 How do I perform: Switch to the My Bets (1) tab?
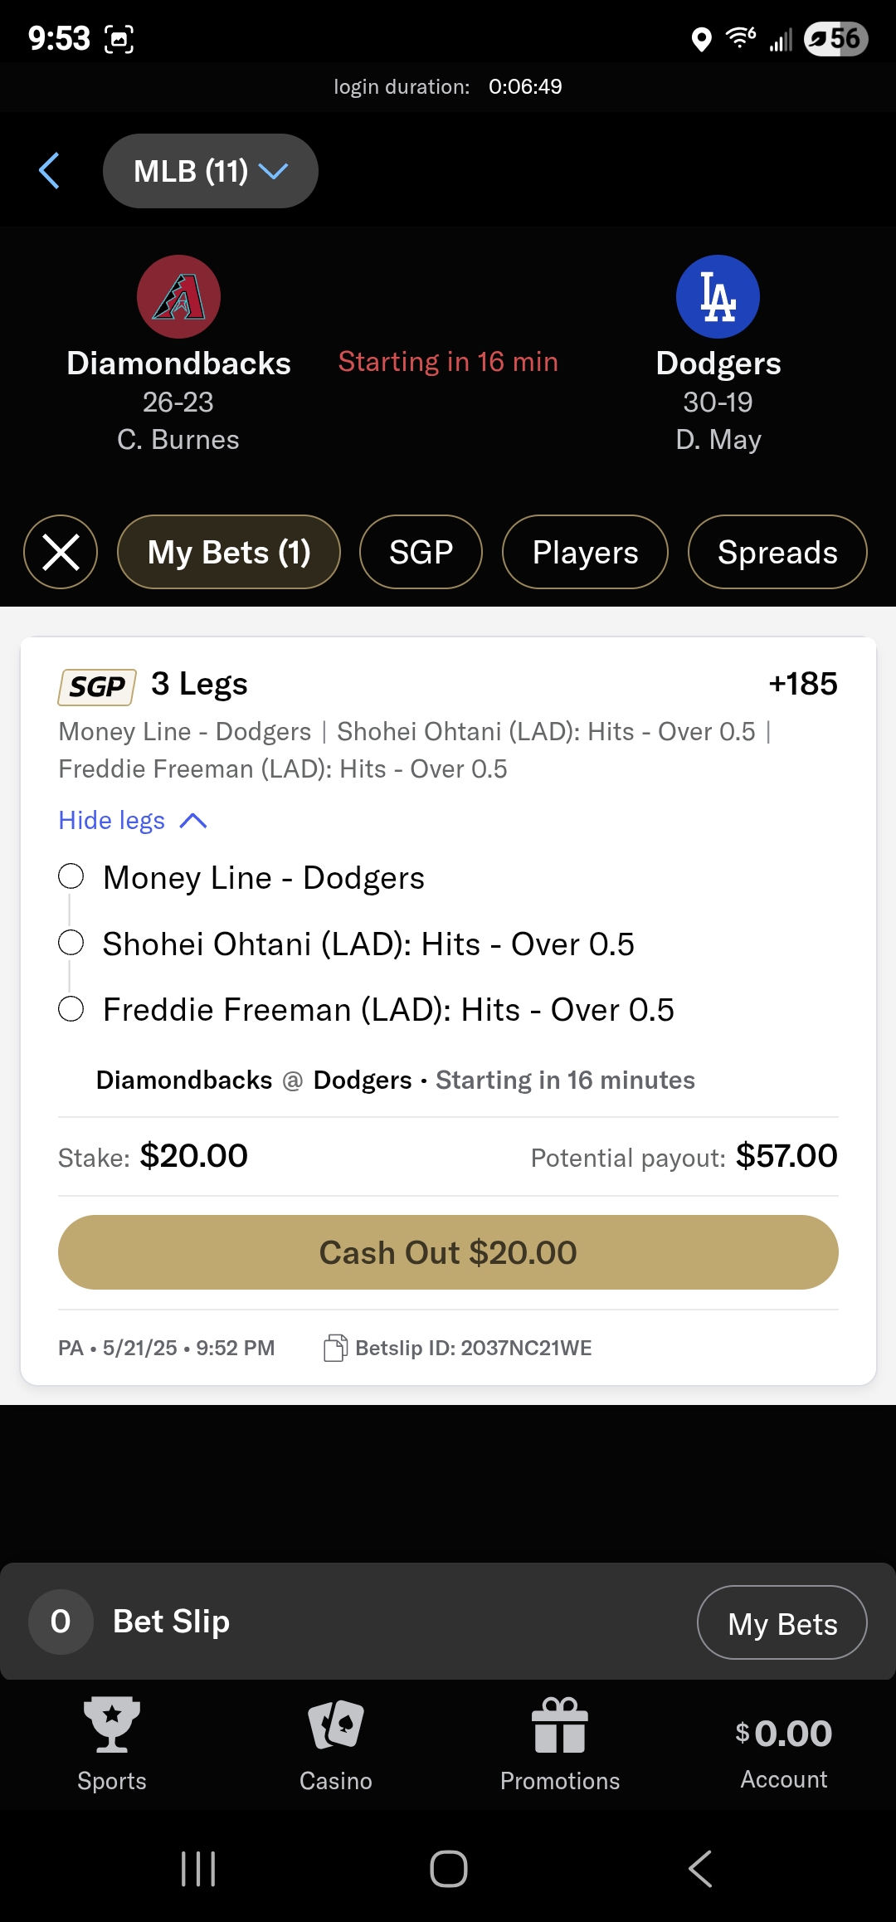(x=229, y=552)
